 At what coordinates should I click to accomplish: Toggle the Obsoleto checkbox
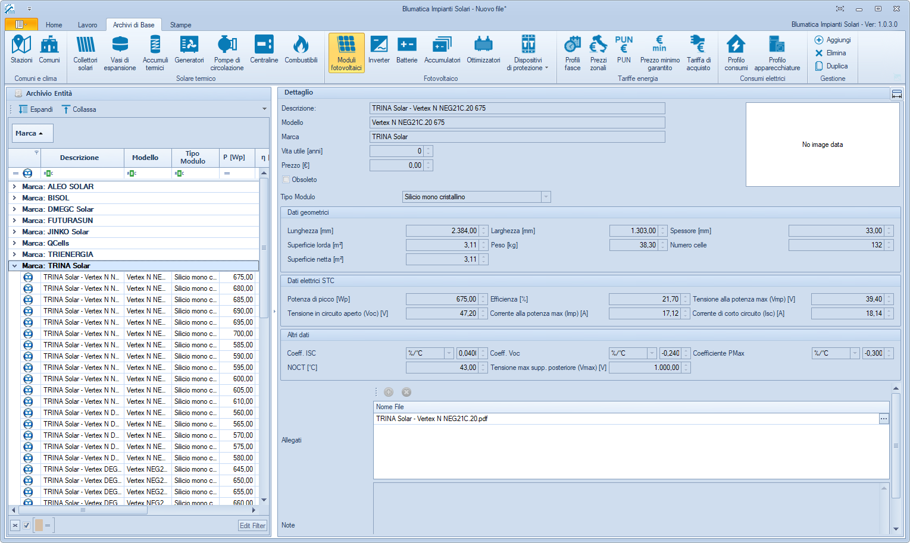click(286, 180)
